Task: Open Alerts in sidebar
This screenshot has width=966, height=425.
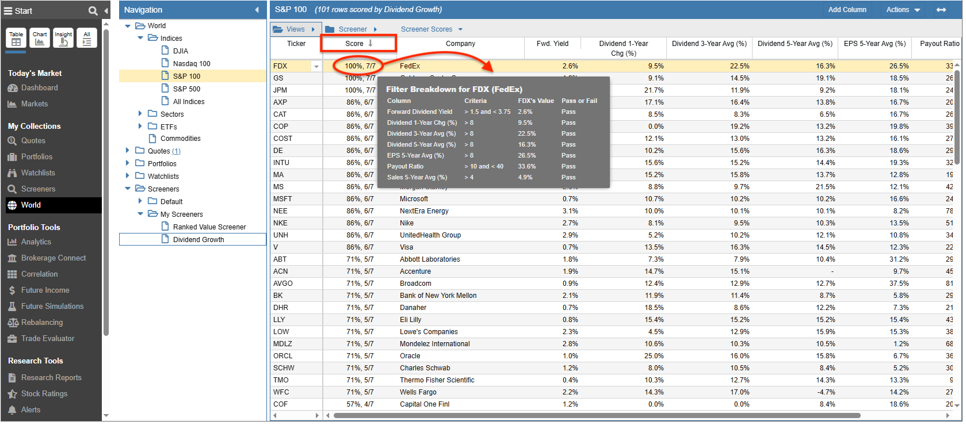Action: pos(24,410)
